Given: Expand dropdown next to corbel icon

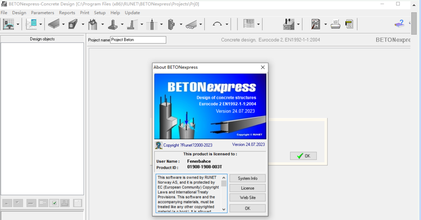Looking at the screenshot, I should [181, 25].
